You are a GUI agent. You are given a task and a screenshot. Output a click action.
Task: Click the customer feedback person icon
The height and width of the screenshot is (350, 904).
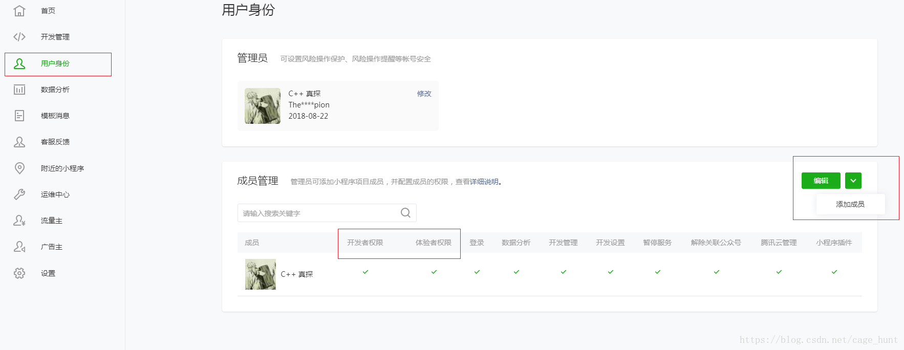coord(19,142)
